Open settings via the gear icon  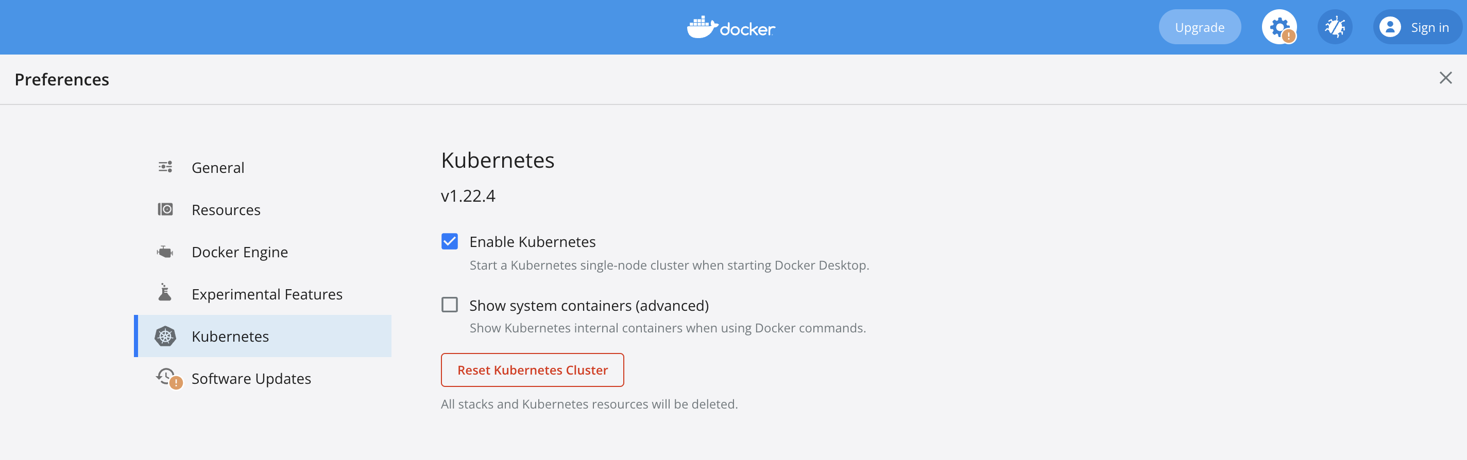click(x=1279, y=27)
